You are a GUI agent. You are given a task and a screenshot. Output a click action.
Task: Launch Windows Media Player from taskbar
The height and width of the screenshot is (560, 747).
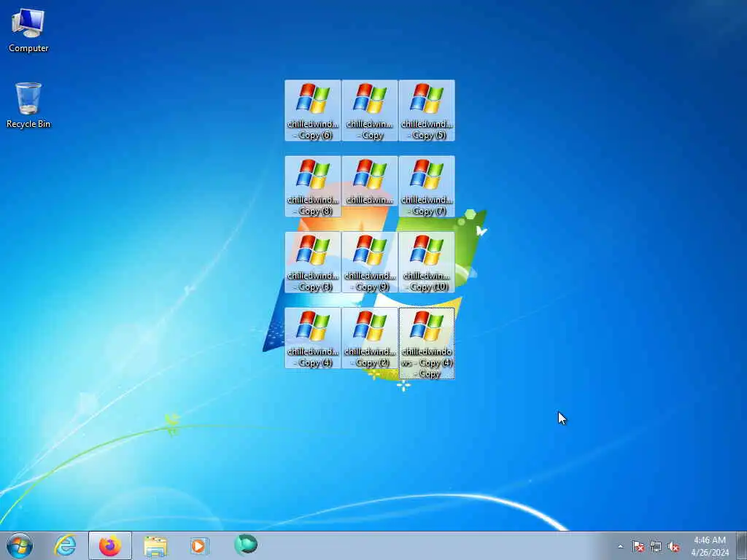coord(198,545)
